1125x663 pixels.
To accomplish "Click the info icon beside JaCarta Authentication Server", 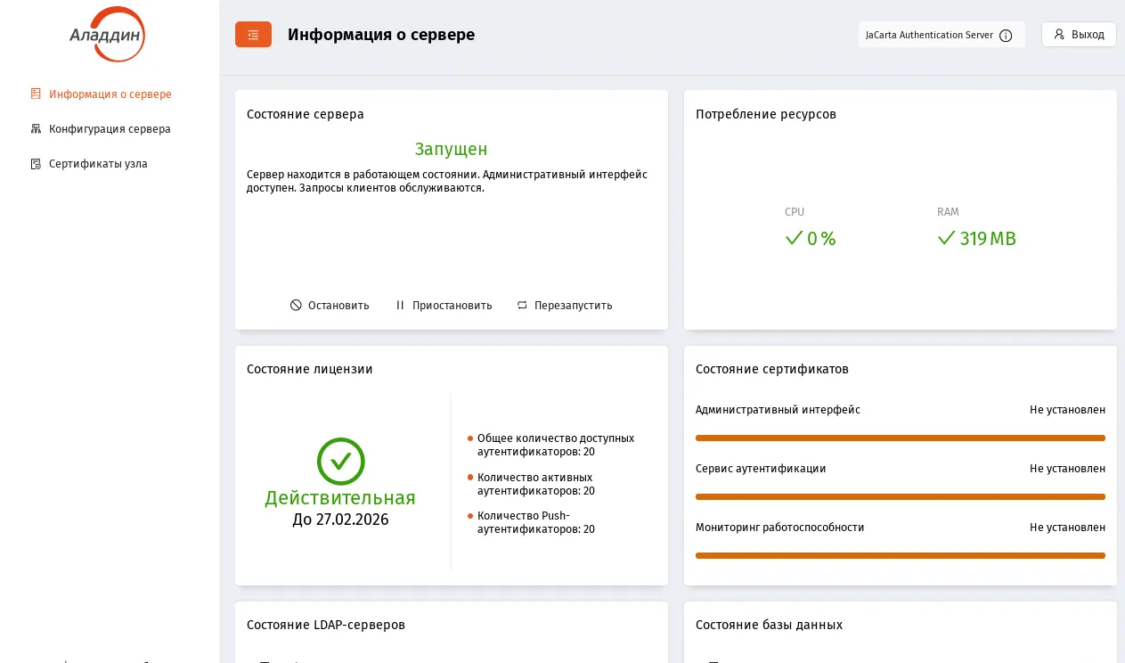I will [1006, 36].
